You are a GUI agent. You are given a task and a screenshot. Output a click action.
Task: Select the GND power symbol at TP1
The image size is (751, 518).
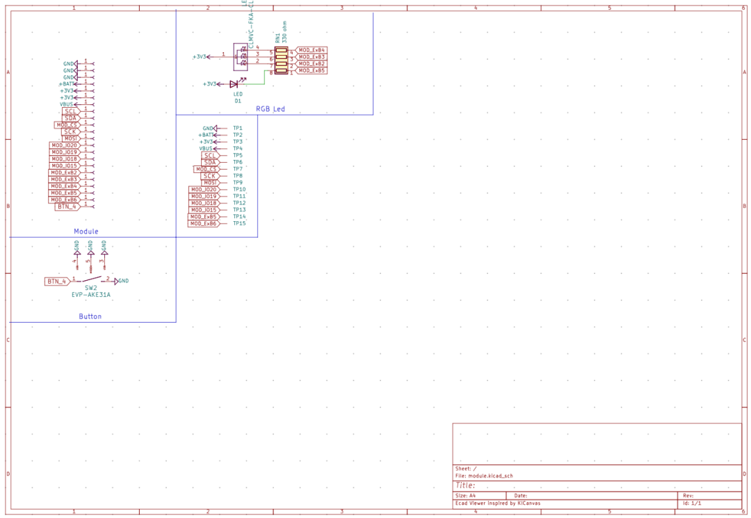[x=210, y=129]
